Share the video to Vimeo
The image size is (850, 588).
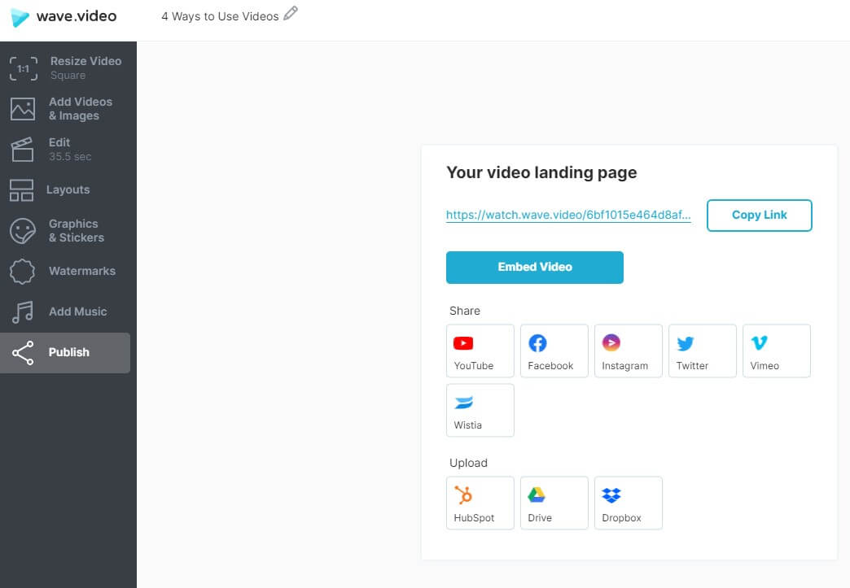click(776, 351)
